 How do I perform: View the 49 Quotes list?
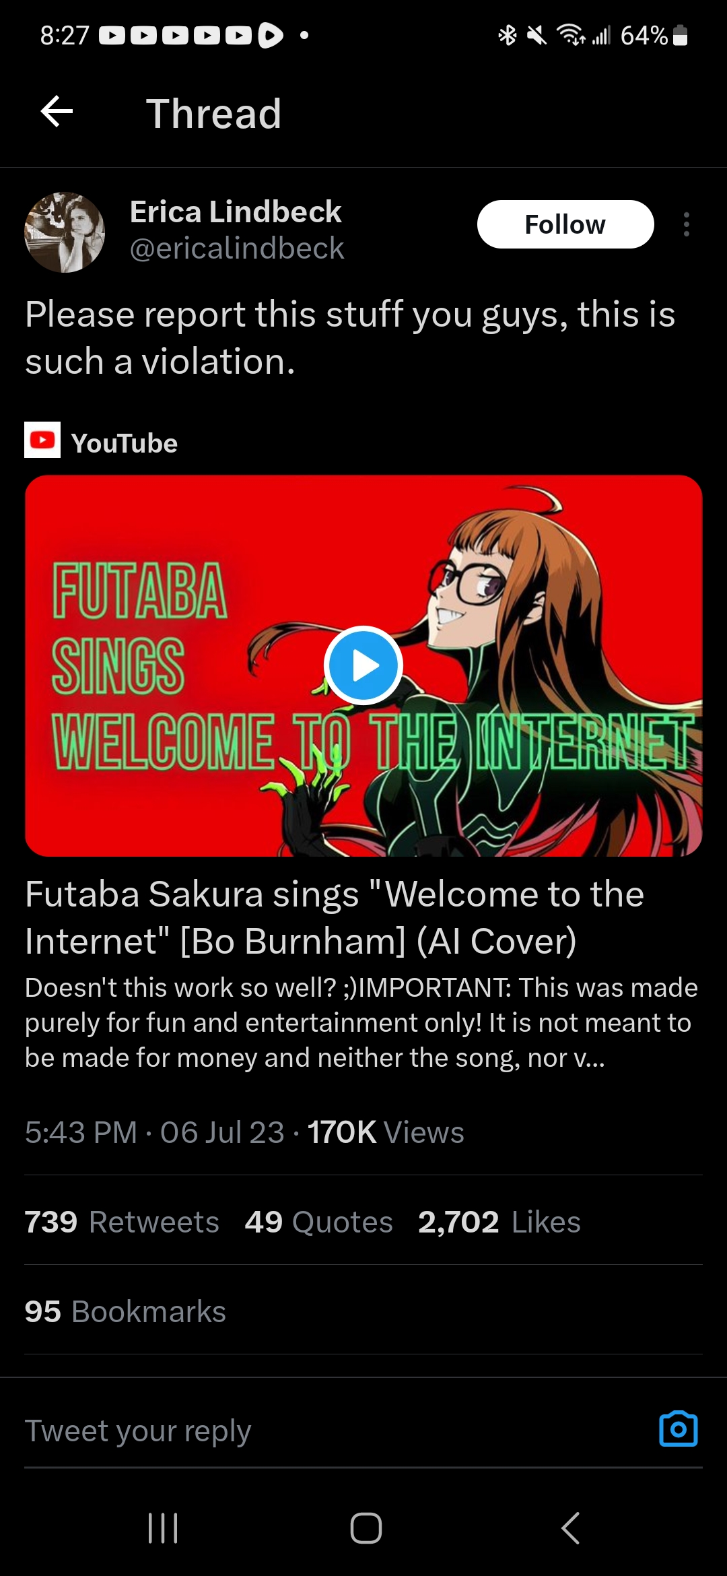318,1222
